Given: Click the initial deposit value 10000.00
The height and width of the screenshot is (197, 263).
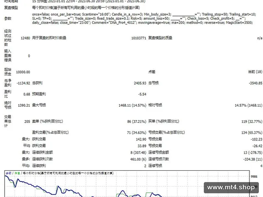Looking at the screenshot, I should [x=23, y=72].
